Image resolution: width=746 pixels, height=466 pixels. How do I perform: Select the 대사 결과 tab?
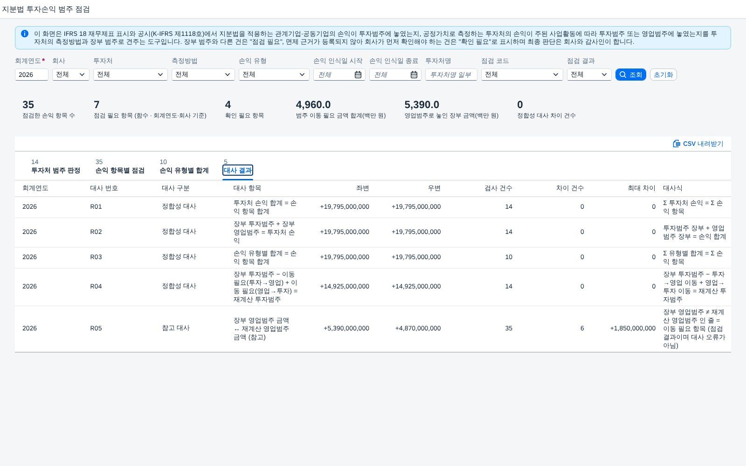click(x=238, y=170)
